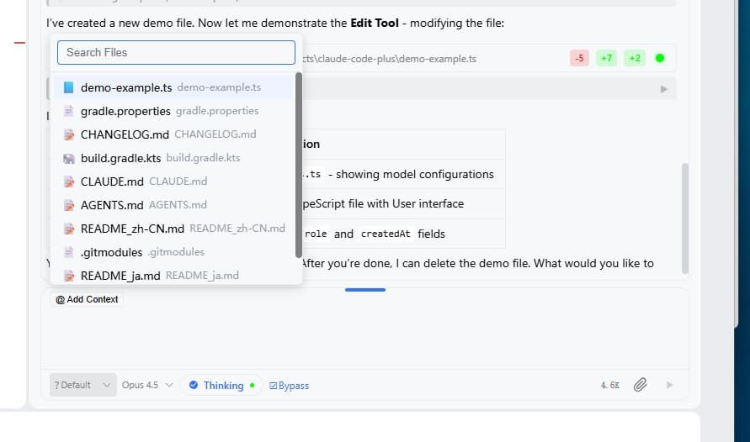The height and width of the screenshot is (442, 750).
Task: Click the CLAUDE.md file icon
Action: (68, 182)
